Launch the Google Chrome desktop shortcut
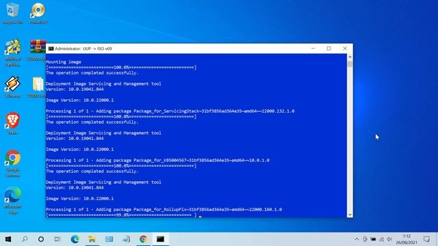Screen dimensions: 438x246 pyautogui.click(x=12, y=163)
